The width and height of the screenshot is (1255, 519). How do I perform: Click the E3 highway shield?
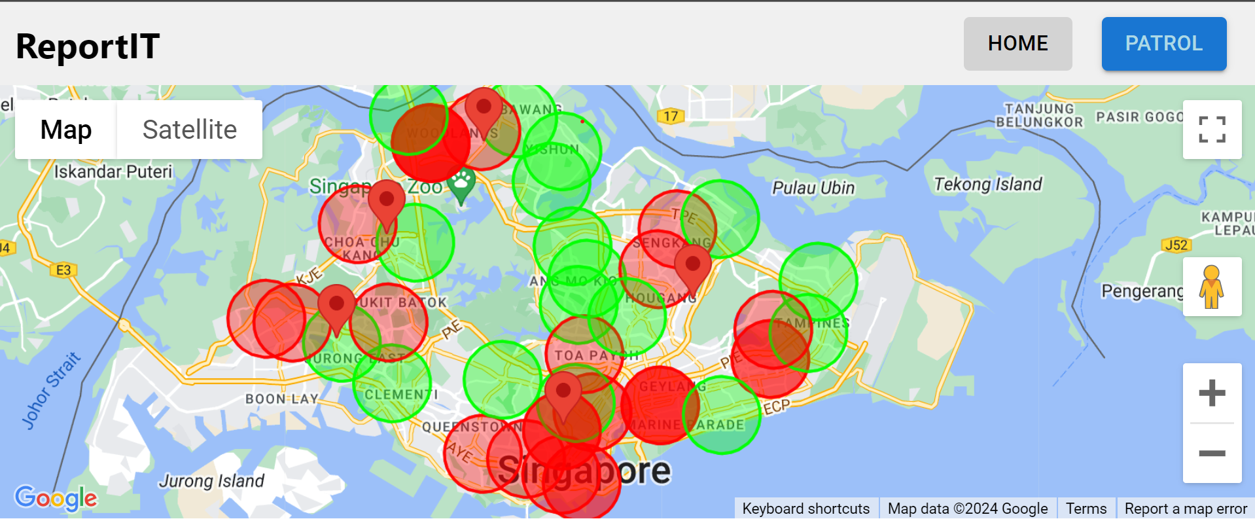[x=63, y=270]
